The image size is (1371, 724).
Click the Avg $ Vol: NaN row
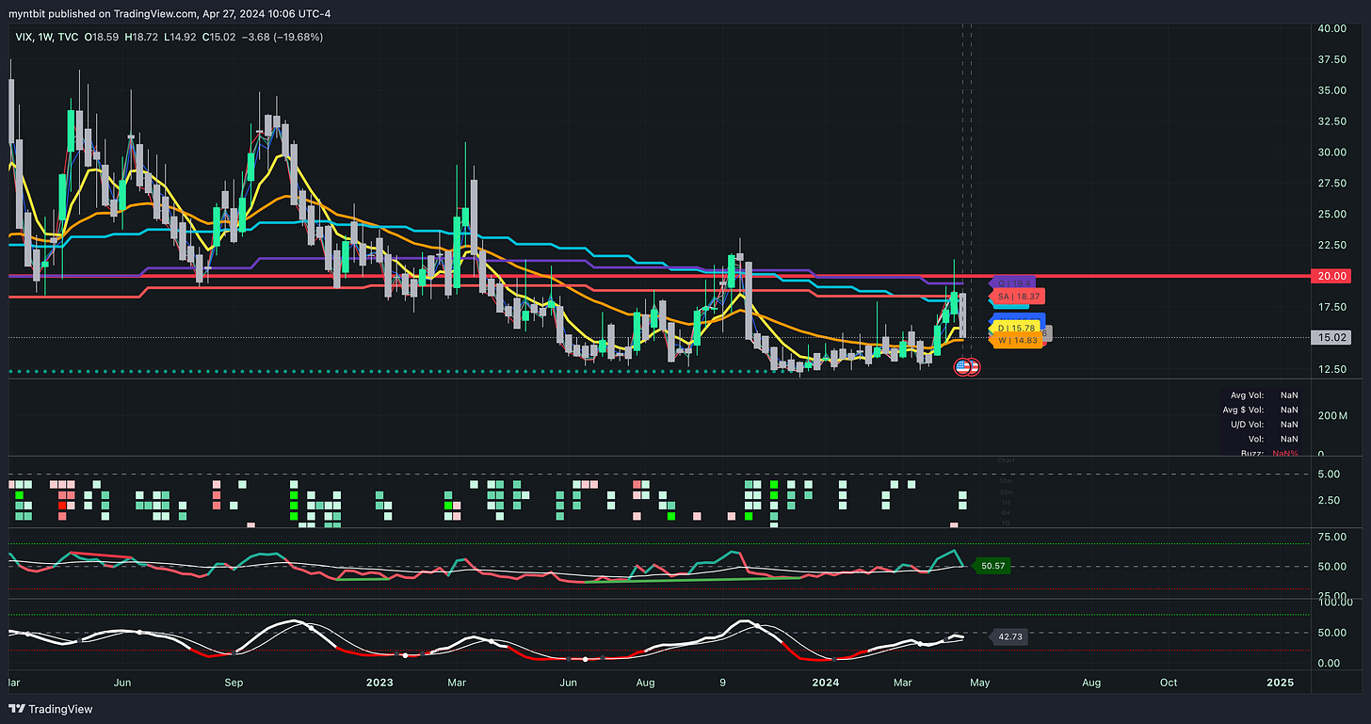1260,410
